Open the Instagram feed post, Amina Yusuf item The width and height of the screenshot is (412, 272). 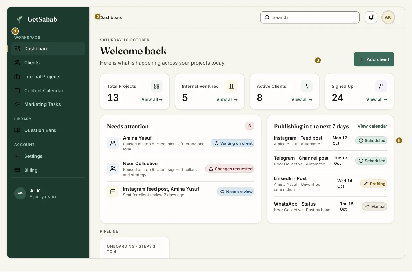181,192
